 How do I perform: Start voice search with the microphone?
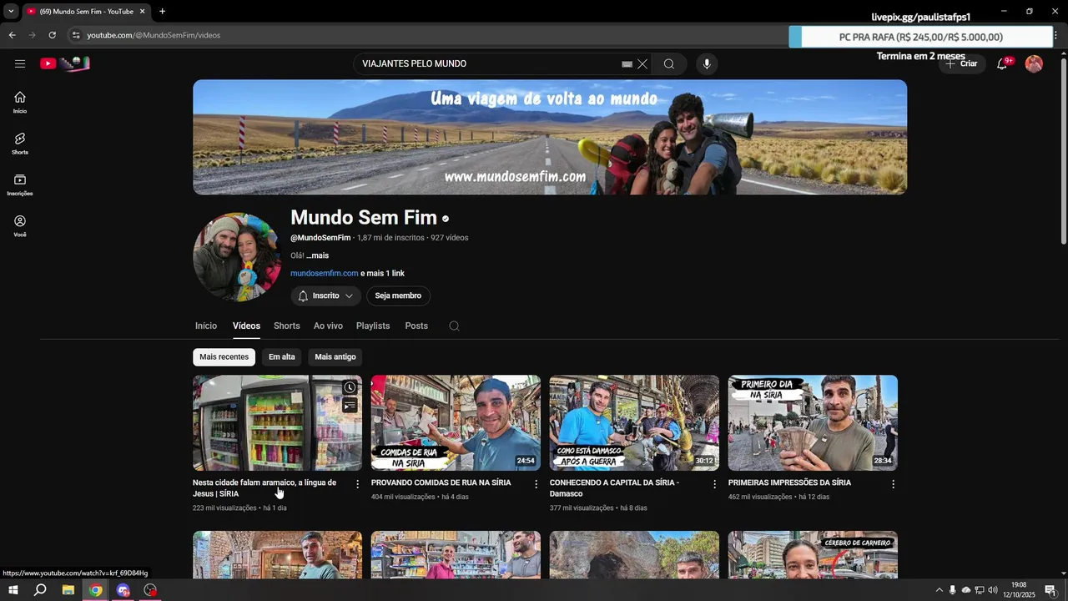(707, 64)
